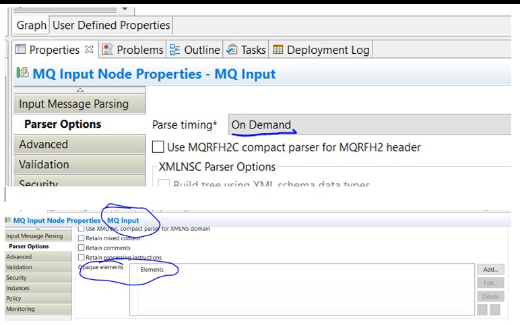The width and height of the screenshot is (520, 325).
Task: Click the Deployment Log view icon
Action: (278, 50)
